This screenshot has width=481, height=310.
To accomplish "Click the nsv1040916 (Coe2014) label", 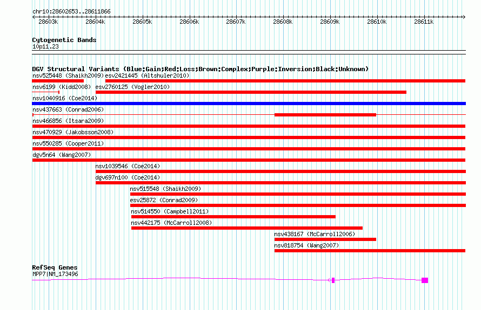I will [x=65, y=98].
